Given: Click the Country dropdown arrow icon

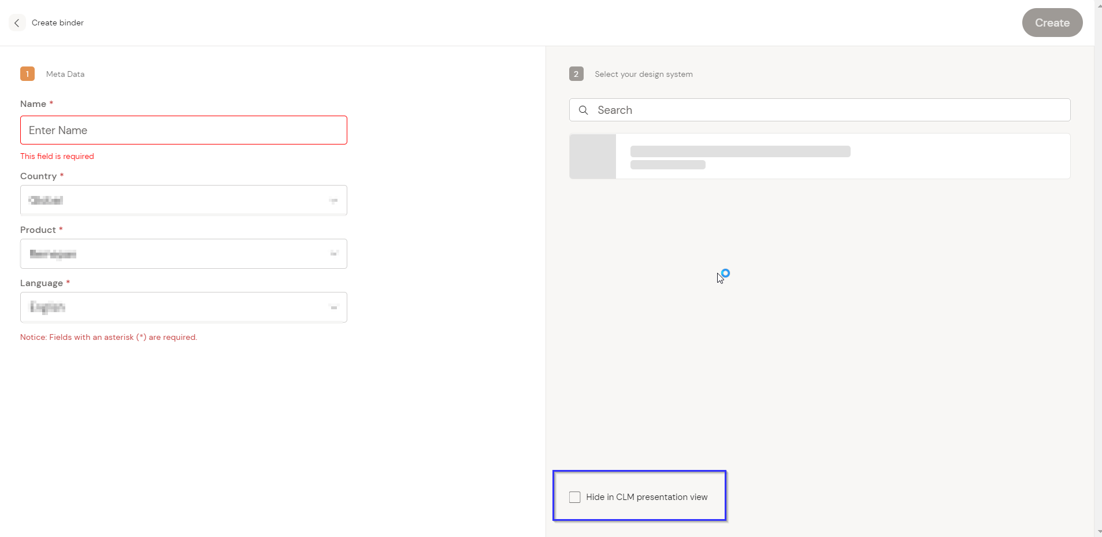Looking at the screenshot, I should (x=333, y=201).
